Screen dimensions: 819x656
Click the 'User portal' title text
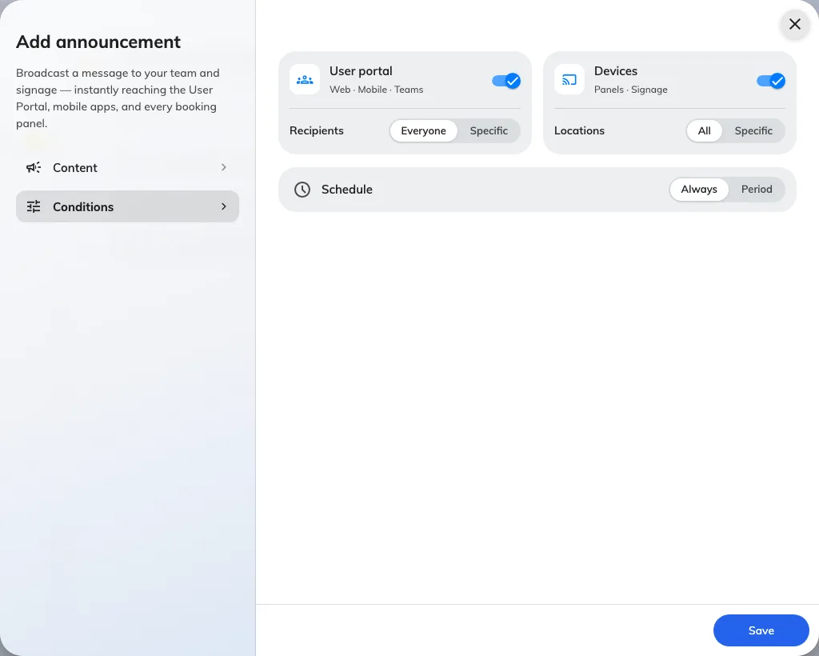click(x=361, y=71)
